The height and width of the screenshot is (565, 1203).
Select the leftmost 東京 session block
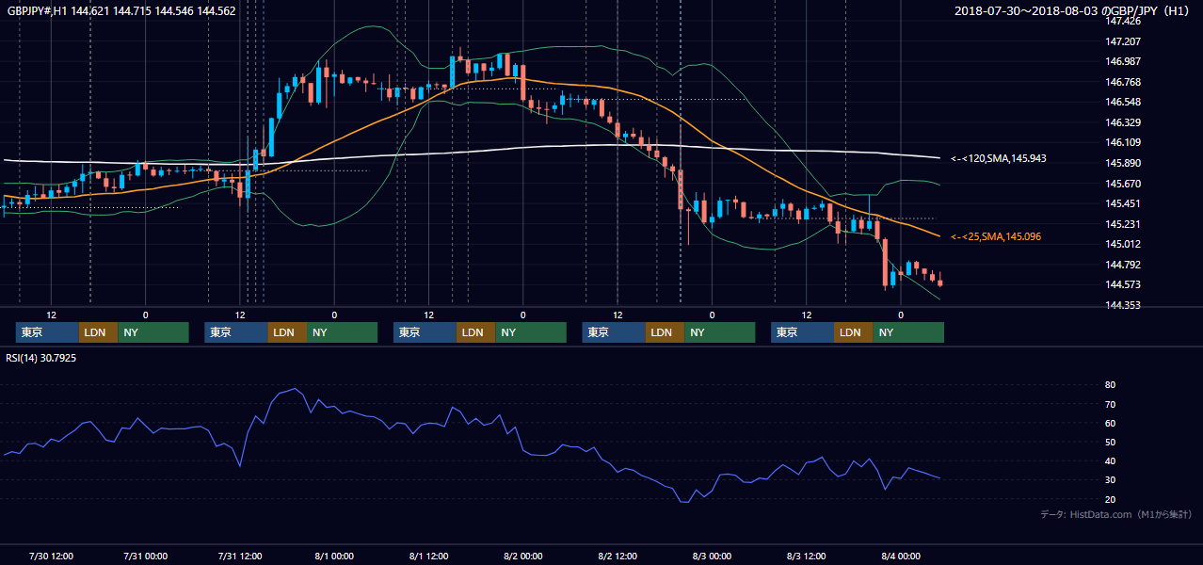coord(47,332)
